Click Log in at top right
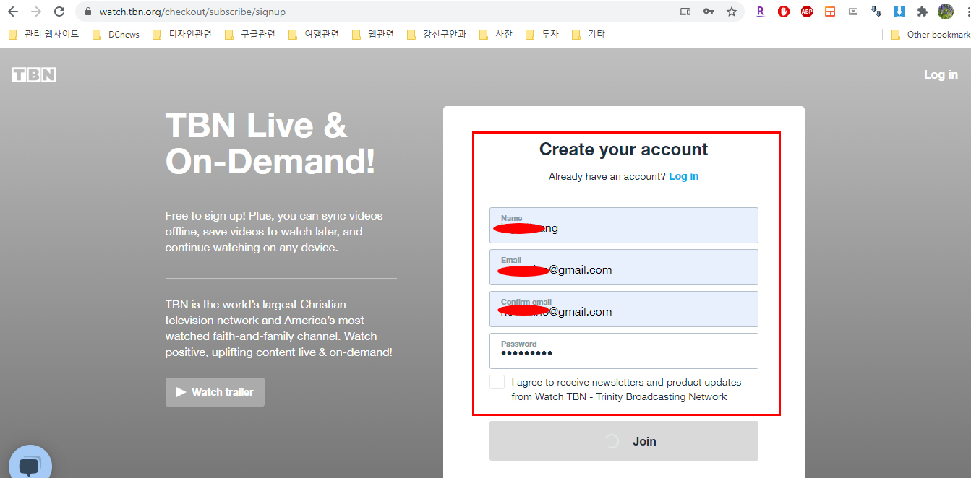The width and height of the screenshot is (971, 478). coord(941,74)
